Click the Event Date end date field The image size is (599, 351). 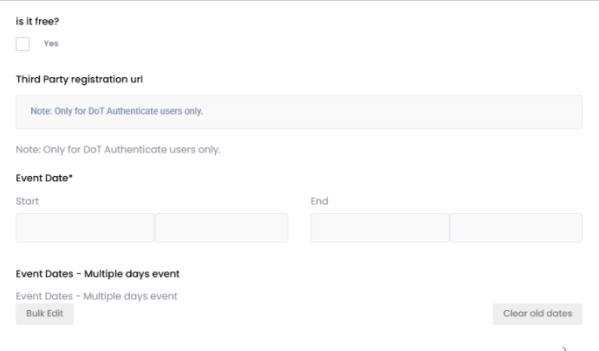380,228
